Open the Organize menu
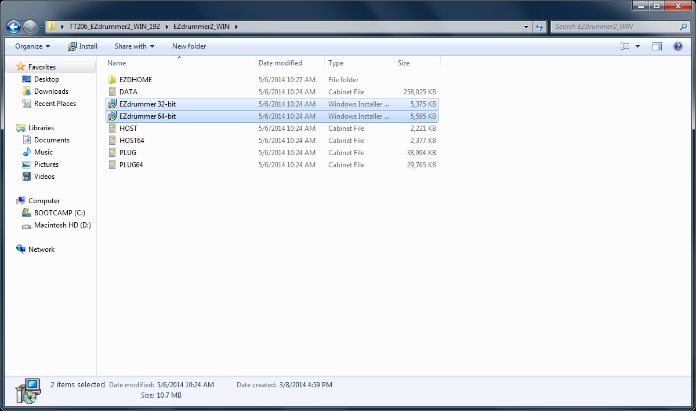Image resolution: width=696 pixels, height=411 pixels. (x=32, y=46)
